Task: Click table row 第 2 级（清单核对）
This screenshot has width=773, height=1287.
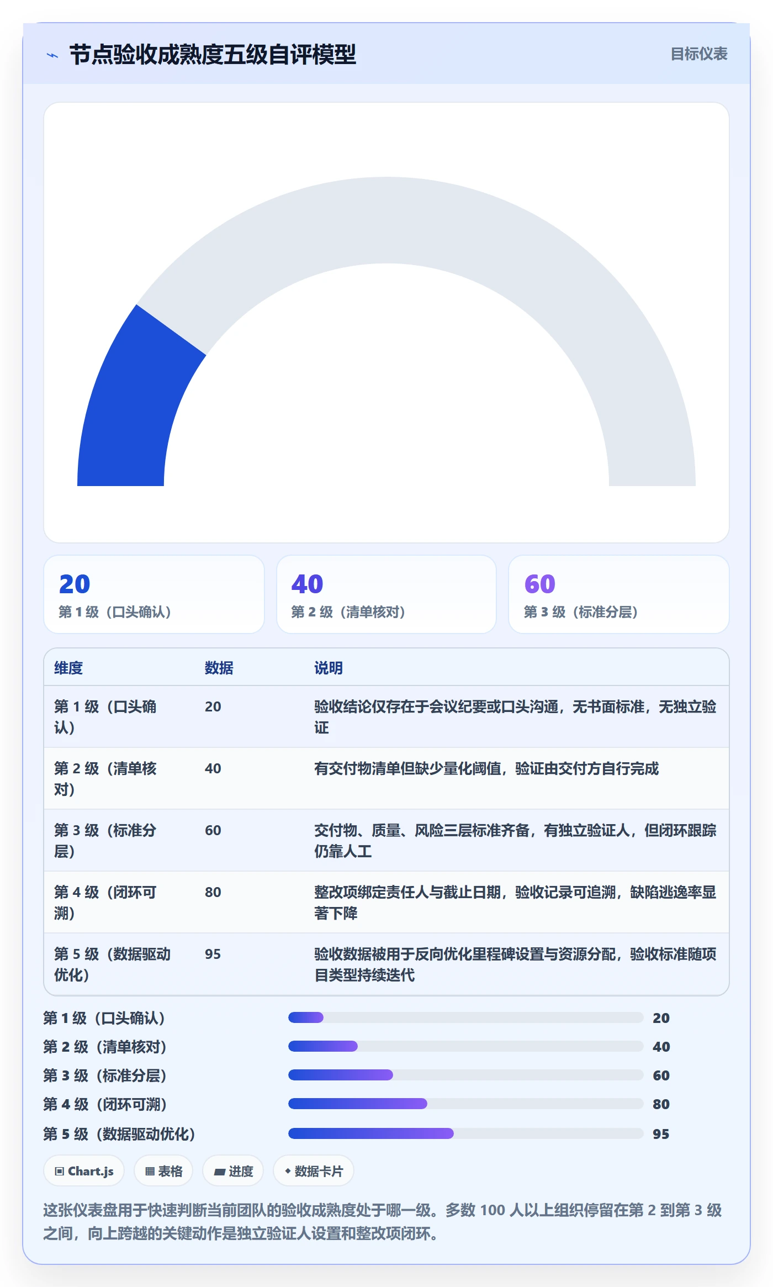Action: click(x=386, y=779)
